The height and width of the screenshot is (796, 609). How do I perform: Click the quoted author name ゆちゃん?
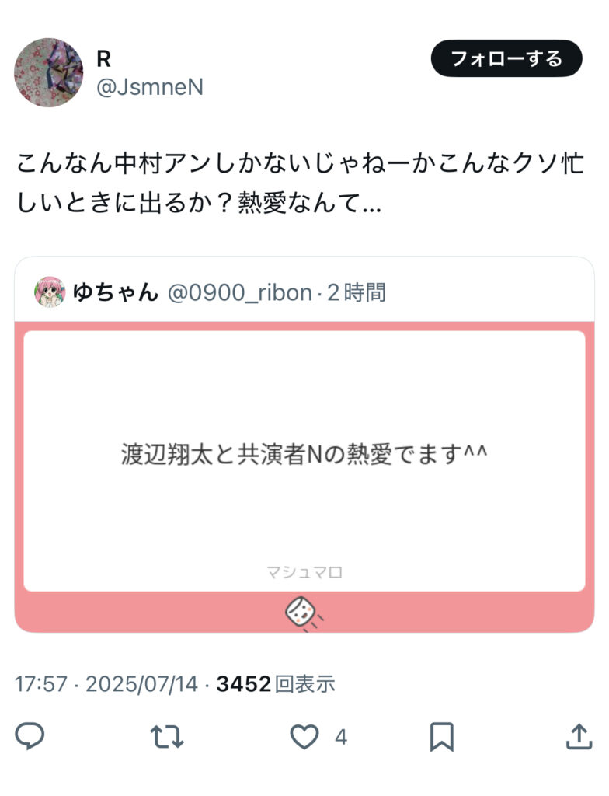pyautogui.click(x=116, y=292)
